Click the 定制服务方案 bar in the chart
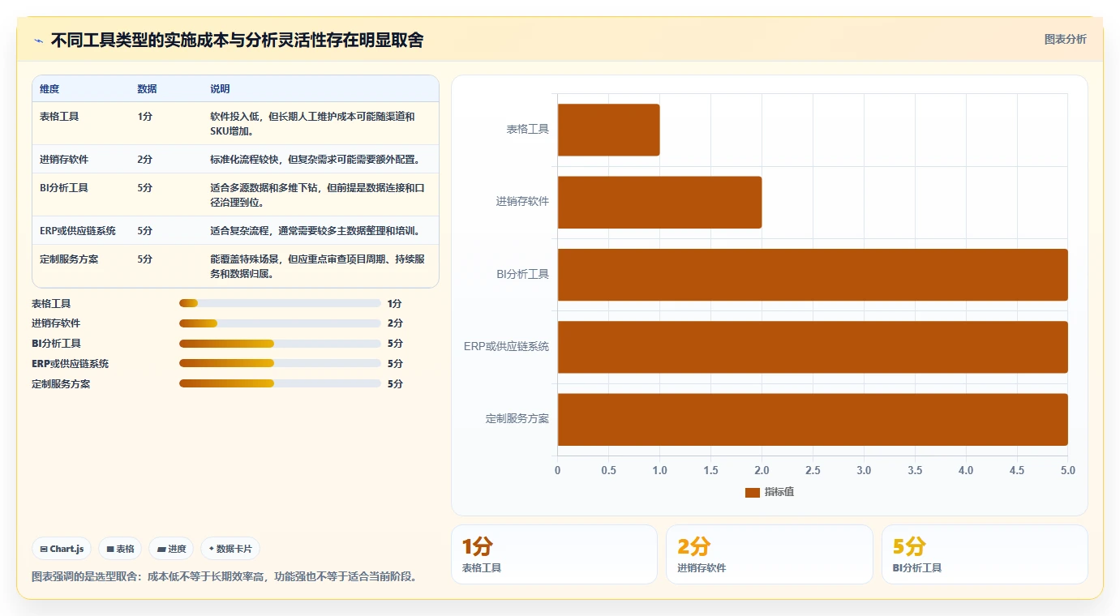This screenshot has height=616, width=1120. 813,419
